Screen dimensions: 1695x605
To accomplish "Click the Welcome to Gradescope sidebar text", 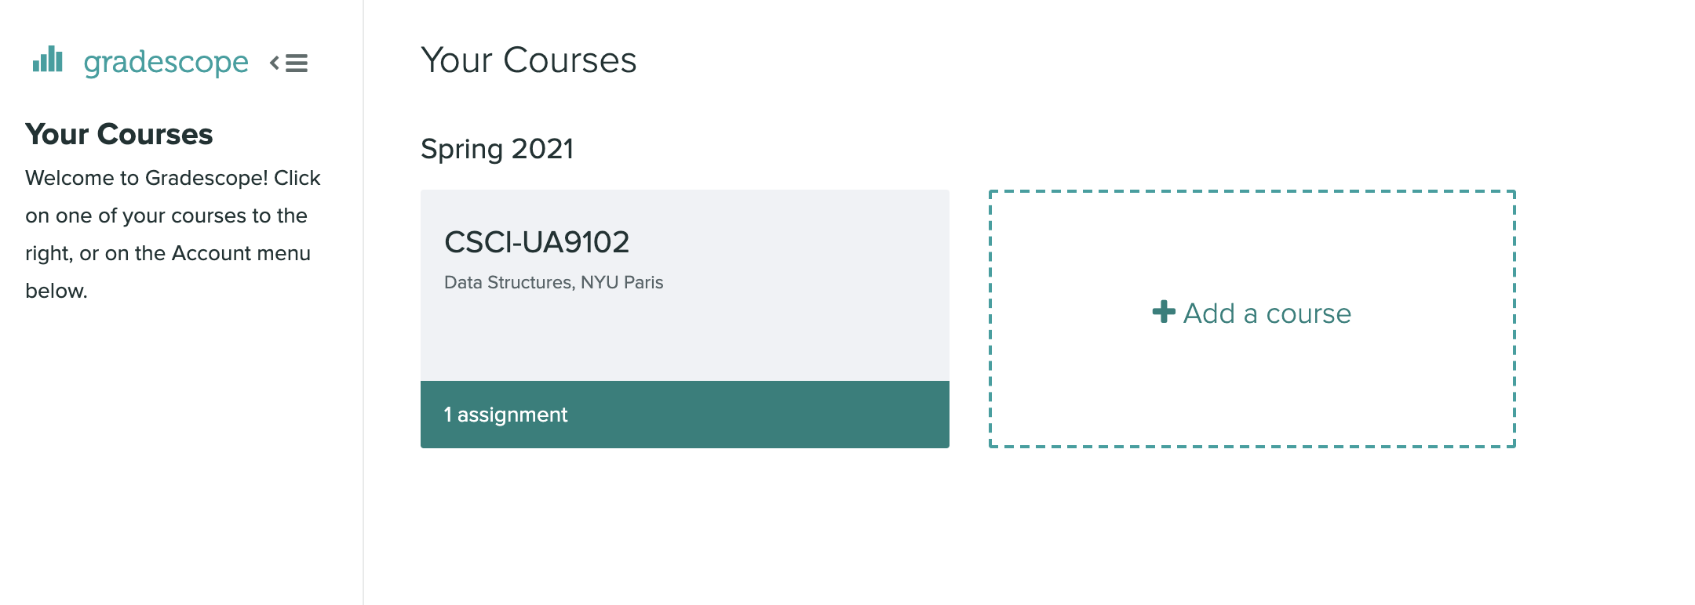I will click(x=173, y=234).
